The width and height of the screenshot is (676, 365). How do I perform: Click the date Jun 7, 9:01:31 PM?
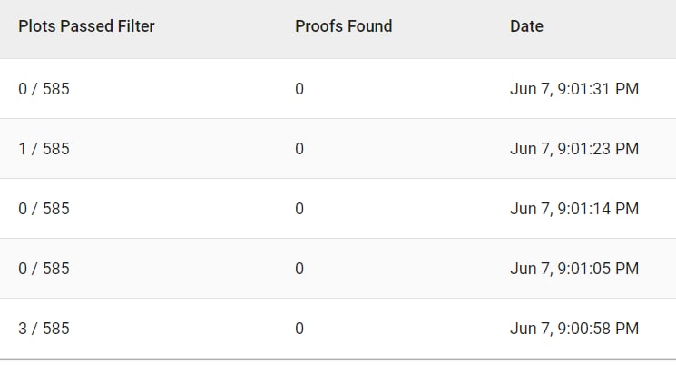pos(574,89)
